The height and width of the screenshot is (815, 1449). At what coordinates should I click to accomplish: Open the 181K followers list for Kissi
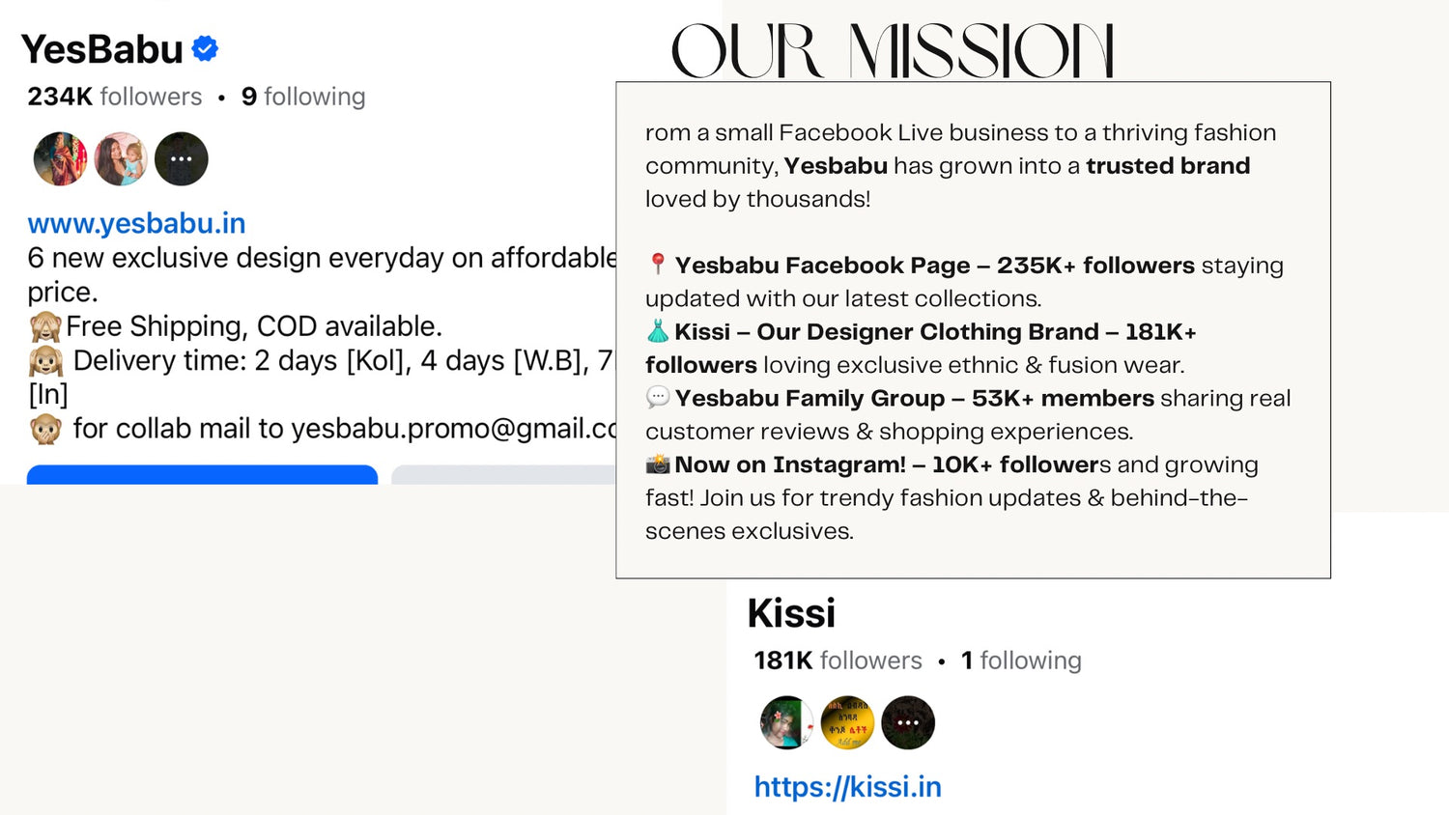point(838,660)
